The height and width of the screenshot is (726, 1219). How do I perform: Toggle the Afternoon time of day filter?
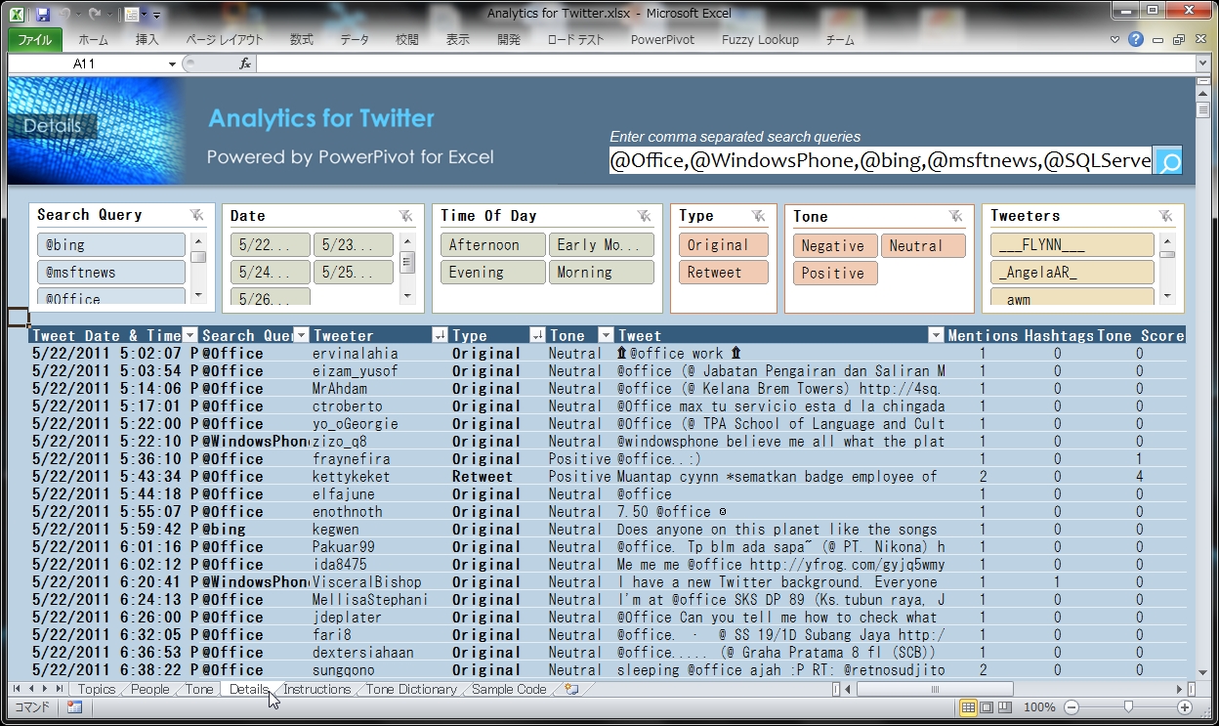(x=492, y=244)
